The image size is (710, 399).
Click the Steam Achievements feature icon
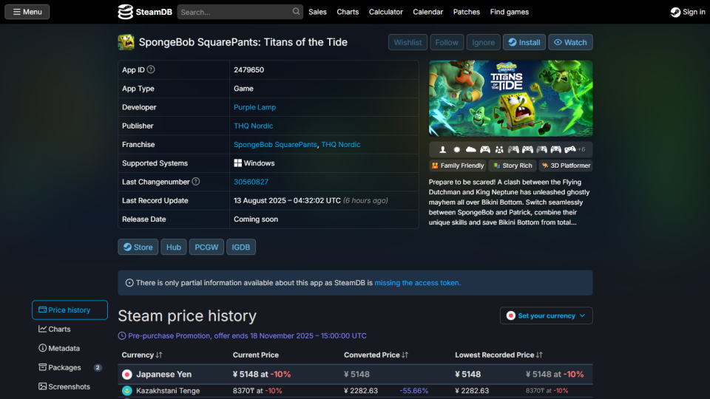tap(456, 149)
